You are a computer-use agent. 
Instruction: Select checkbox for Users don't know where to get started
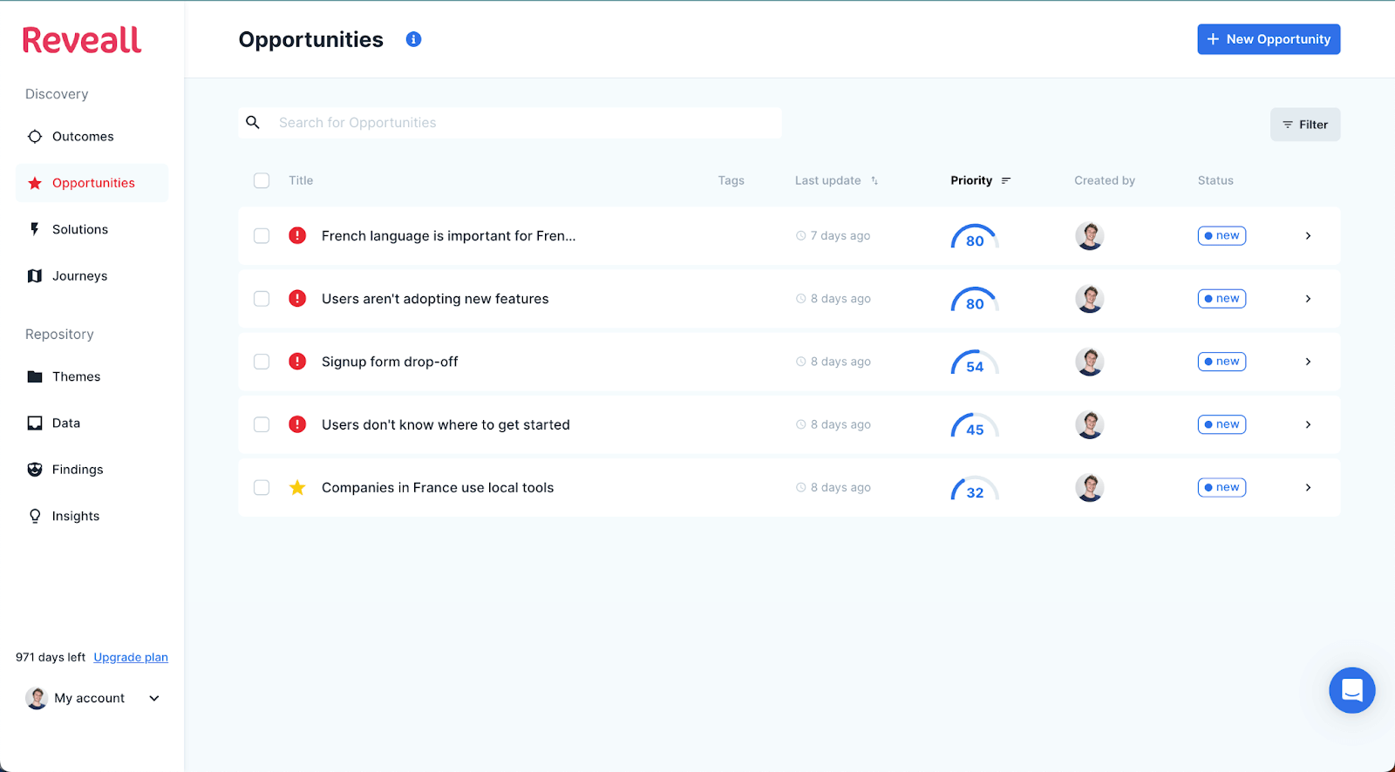(262, 424)
